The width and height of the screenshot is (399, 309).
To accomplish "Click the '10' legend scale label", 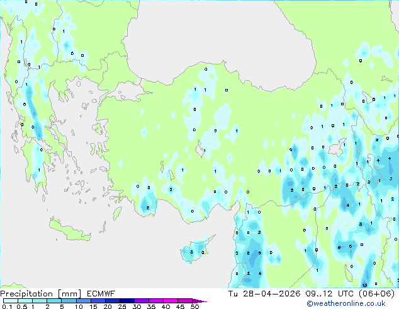I will 79,306.
